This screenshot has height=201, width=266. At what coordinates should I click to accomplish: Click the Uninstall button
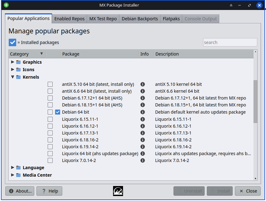pos(189,191)
